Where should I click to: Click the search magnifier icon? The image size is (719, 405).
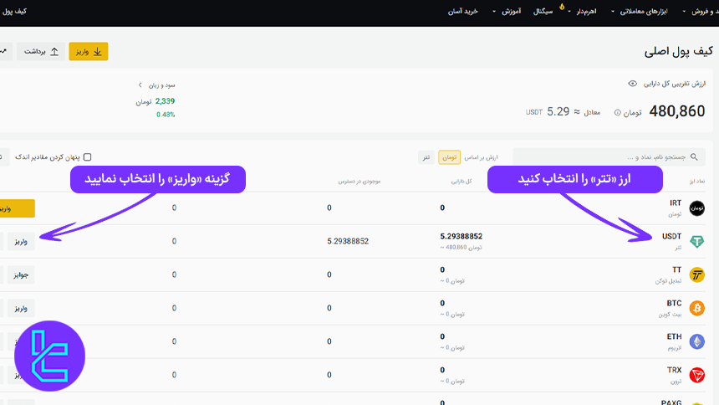pos(694,157)
